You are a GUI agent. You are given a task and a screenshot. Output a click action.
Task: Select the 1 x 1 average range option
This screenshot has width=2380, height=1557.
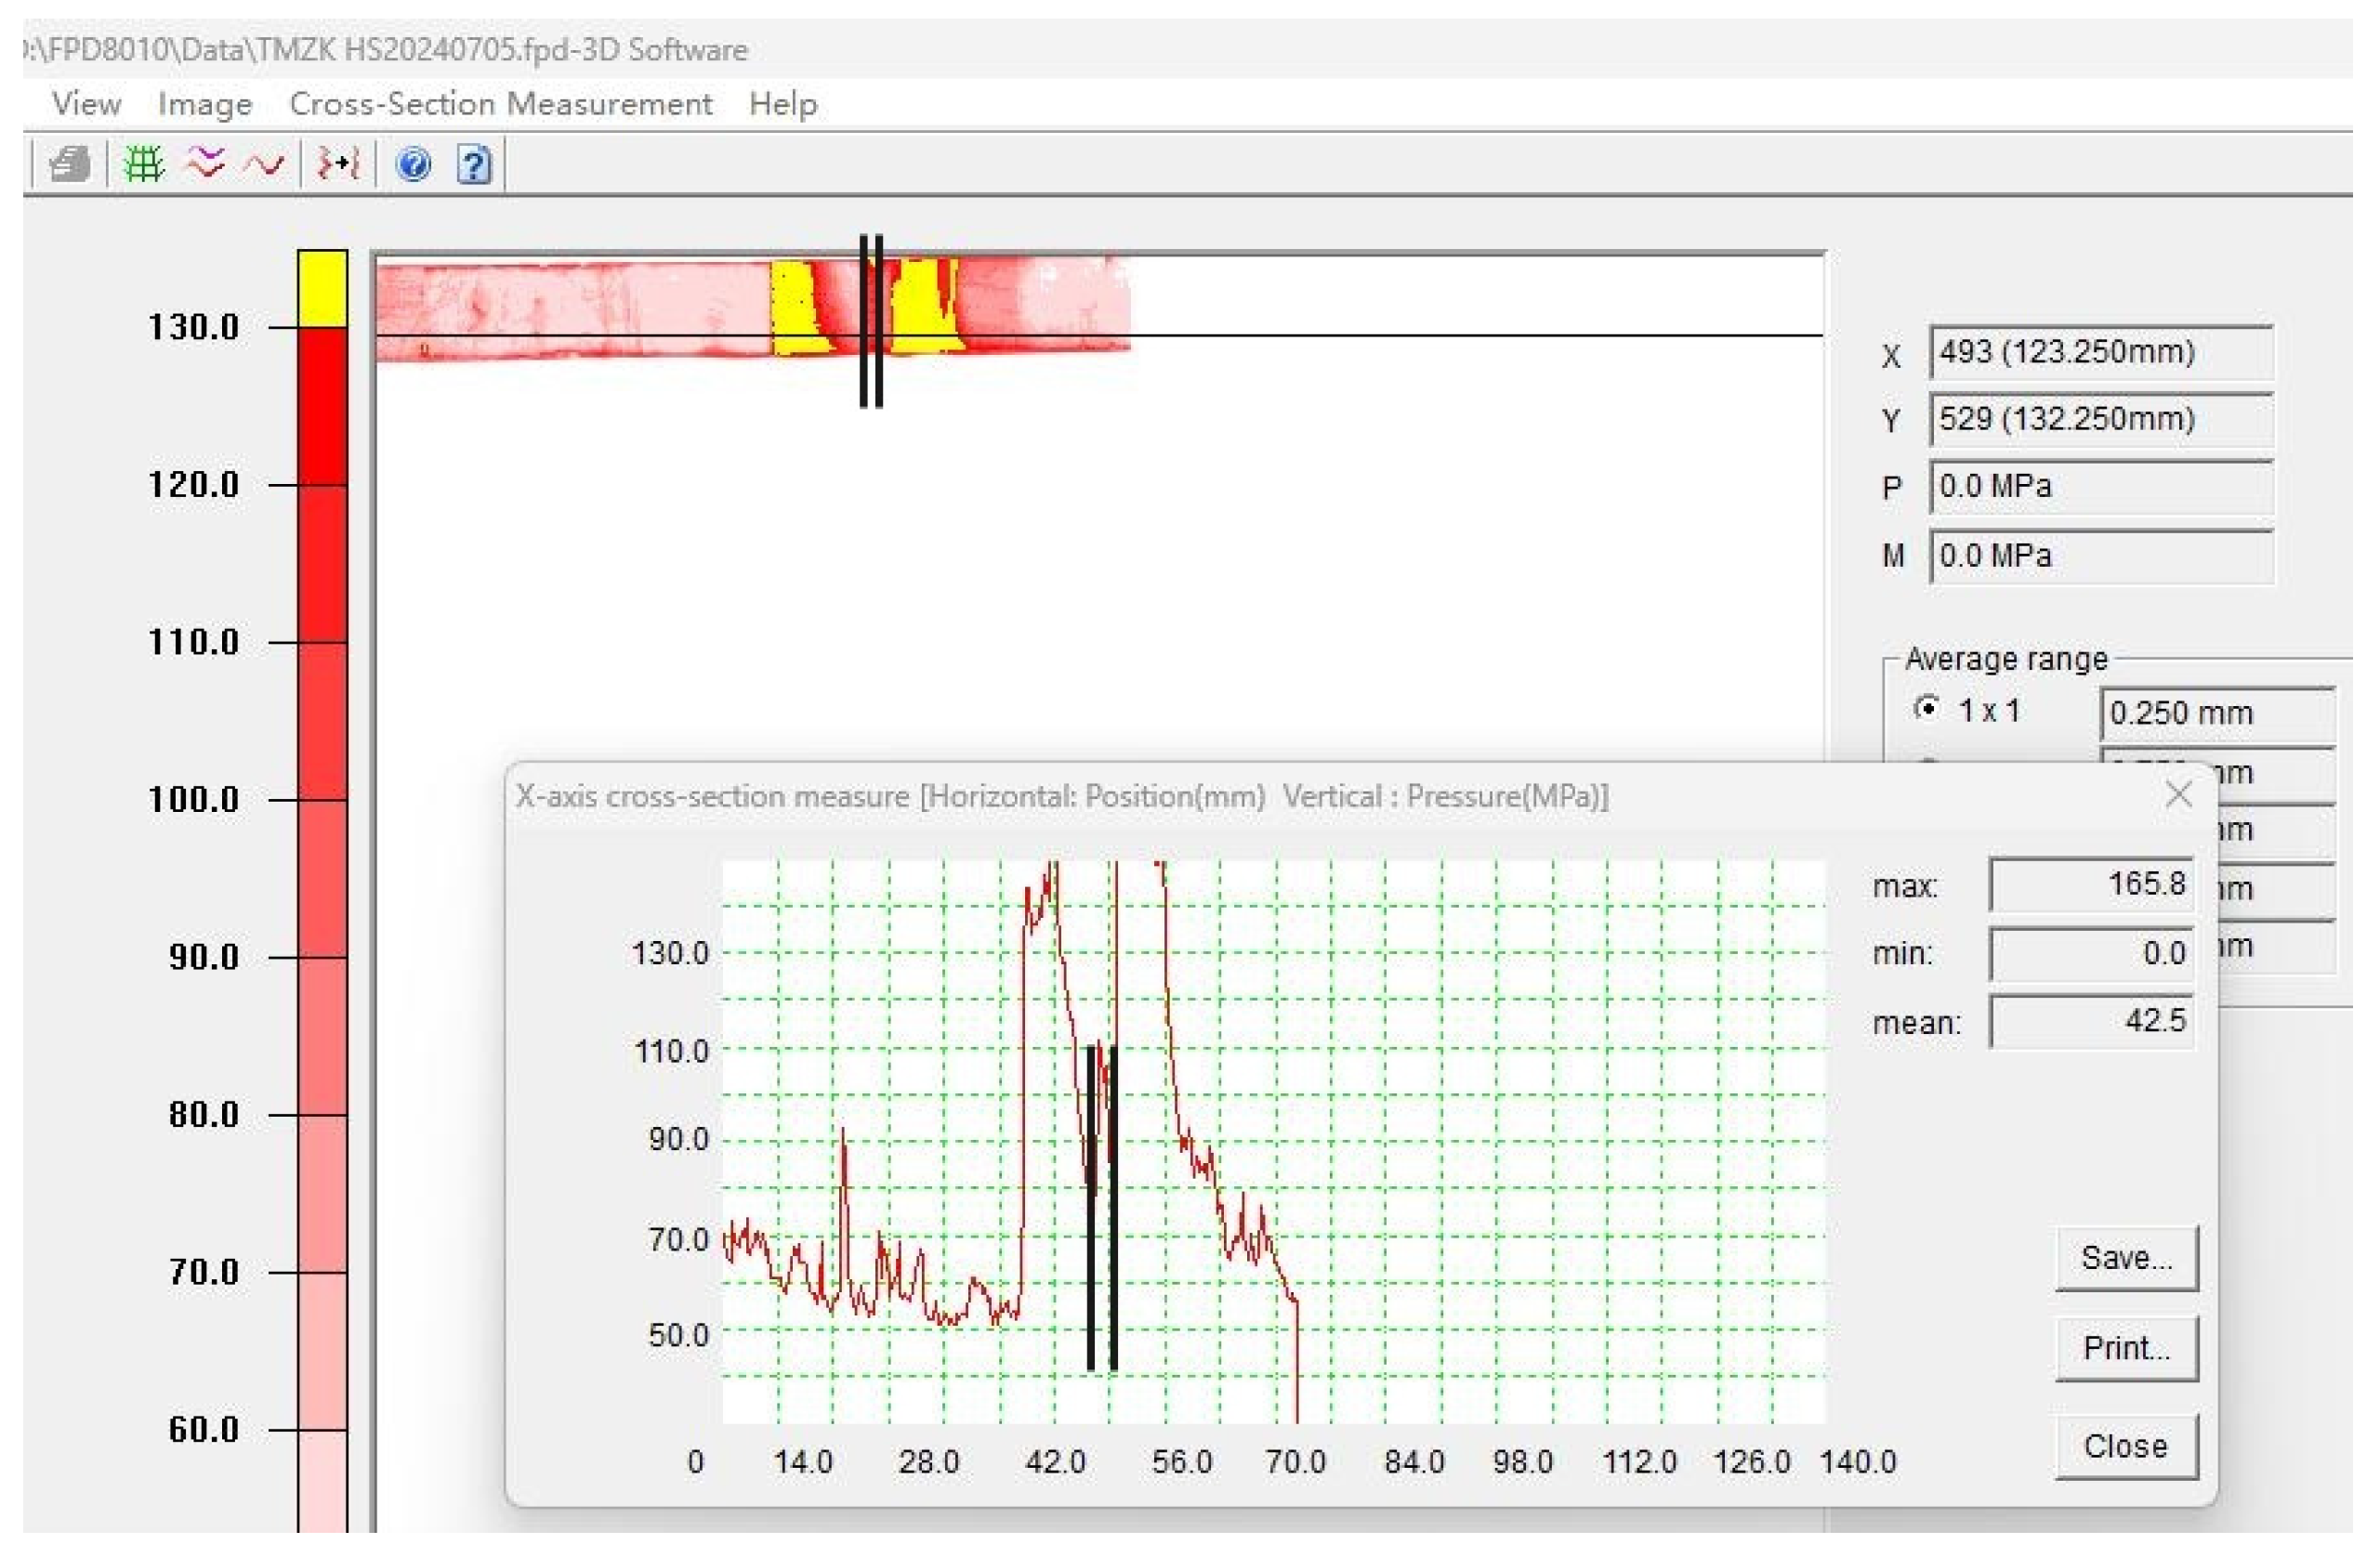point(1926,709)
